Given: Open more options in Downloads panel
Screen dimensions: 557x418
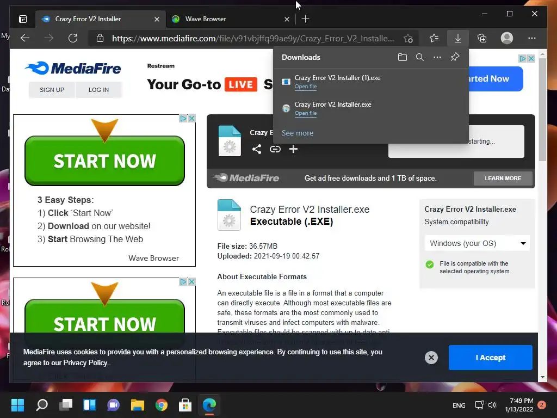Looking at the screenshot, I should coord(437,57).
